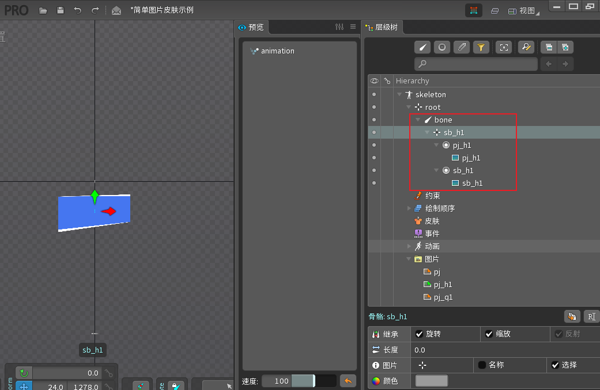Uncheck the 缩放 inherit checkbox

pyautogui.click(x=489, y=334)
